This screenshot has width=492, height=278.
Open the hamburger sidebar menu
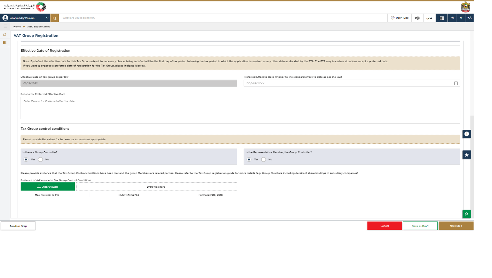pyautogui.click(x=5, y=26)
